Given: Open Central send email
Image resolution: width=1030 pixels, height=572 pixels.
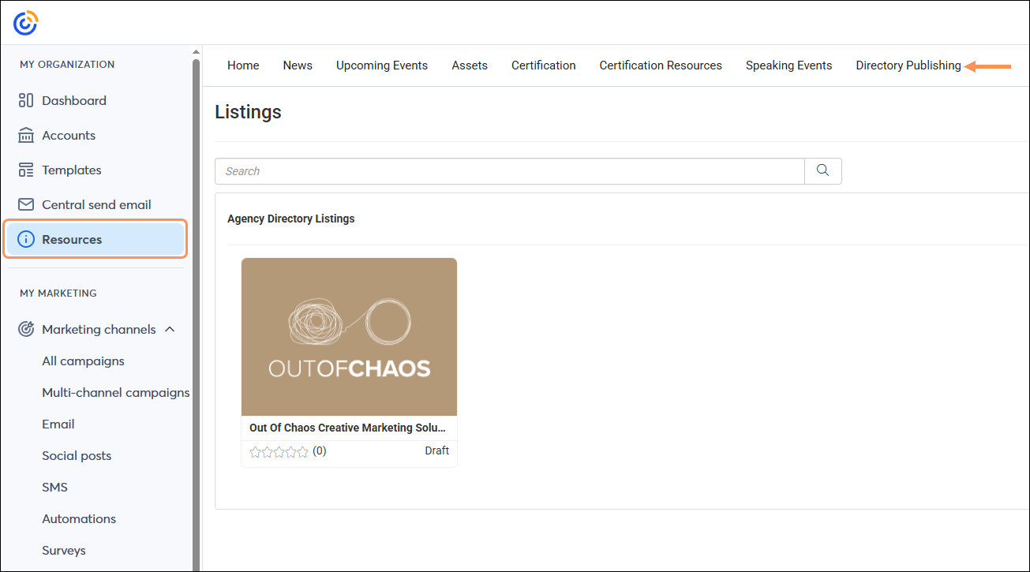Looking at the screenshot, I should click(x=95, y=204).
